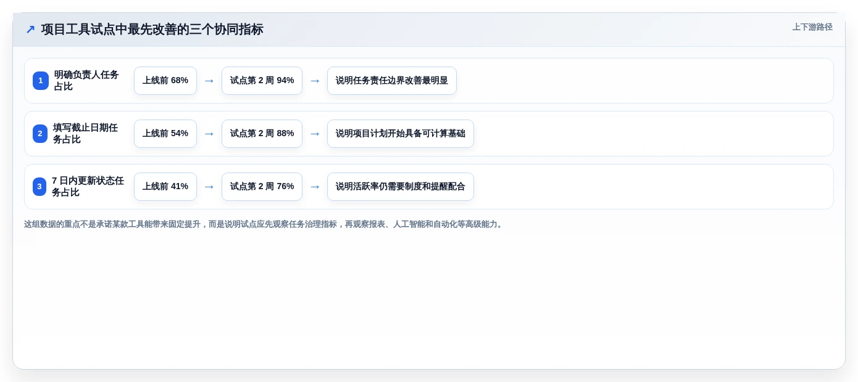Image resolution: width=858 pixels, height=382 pixels.
Task: Click the 7 日内更新状态任务占比 label
Action: pos(88,187)
